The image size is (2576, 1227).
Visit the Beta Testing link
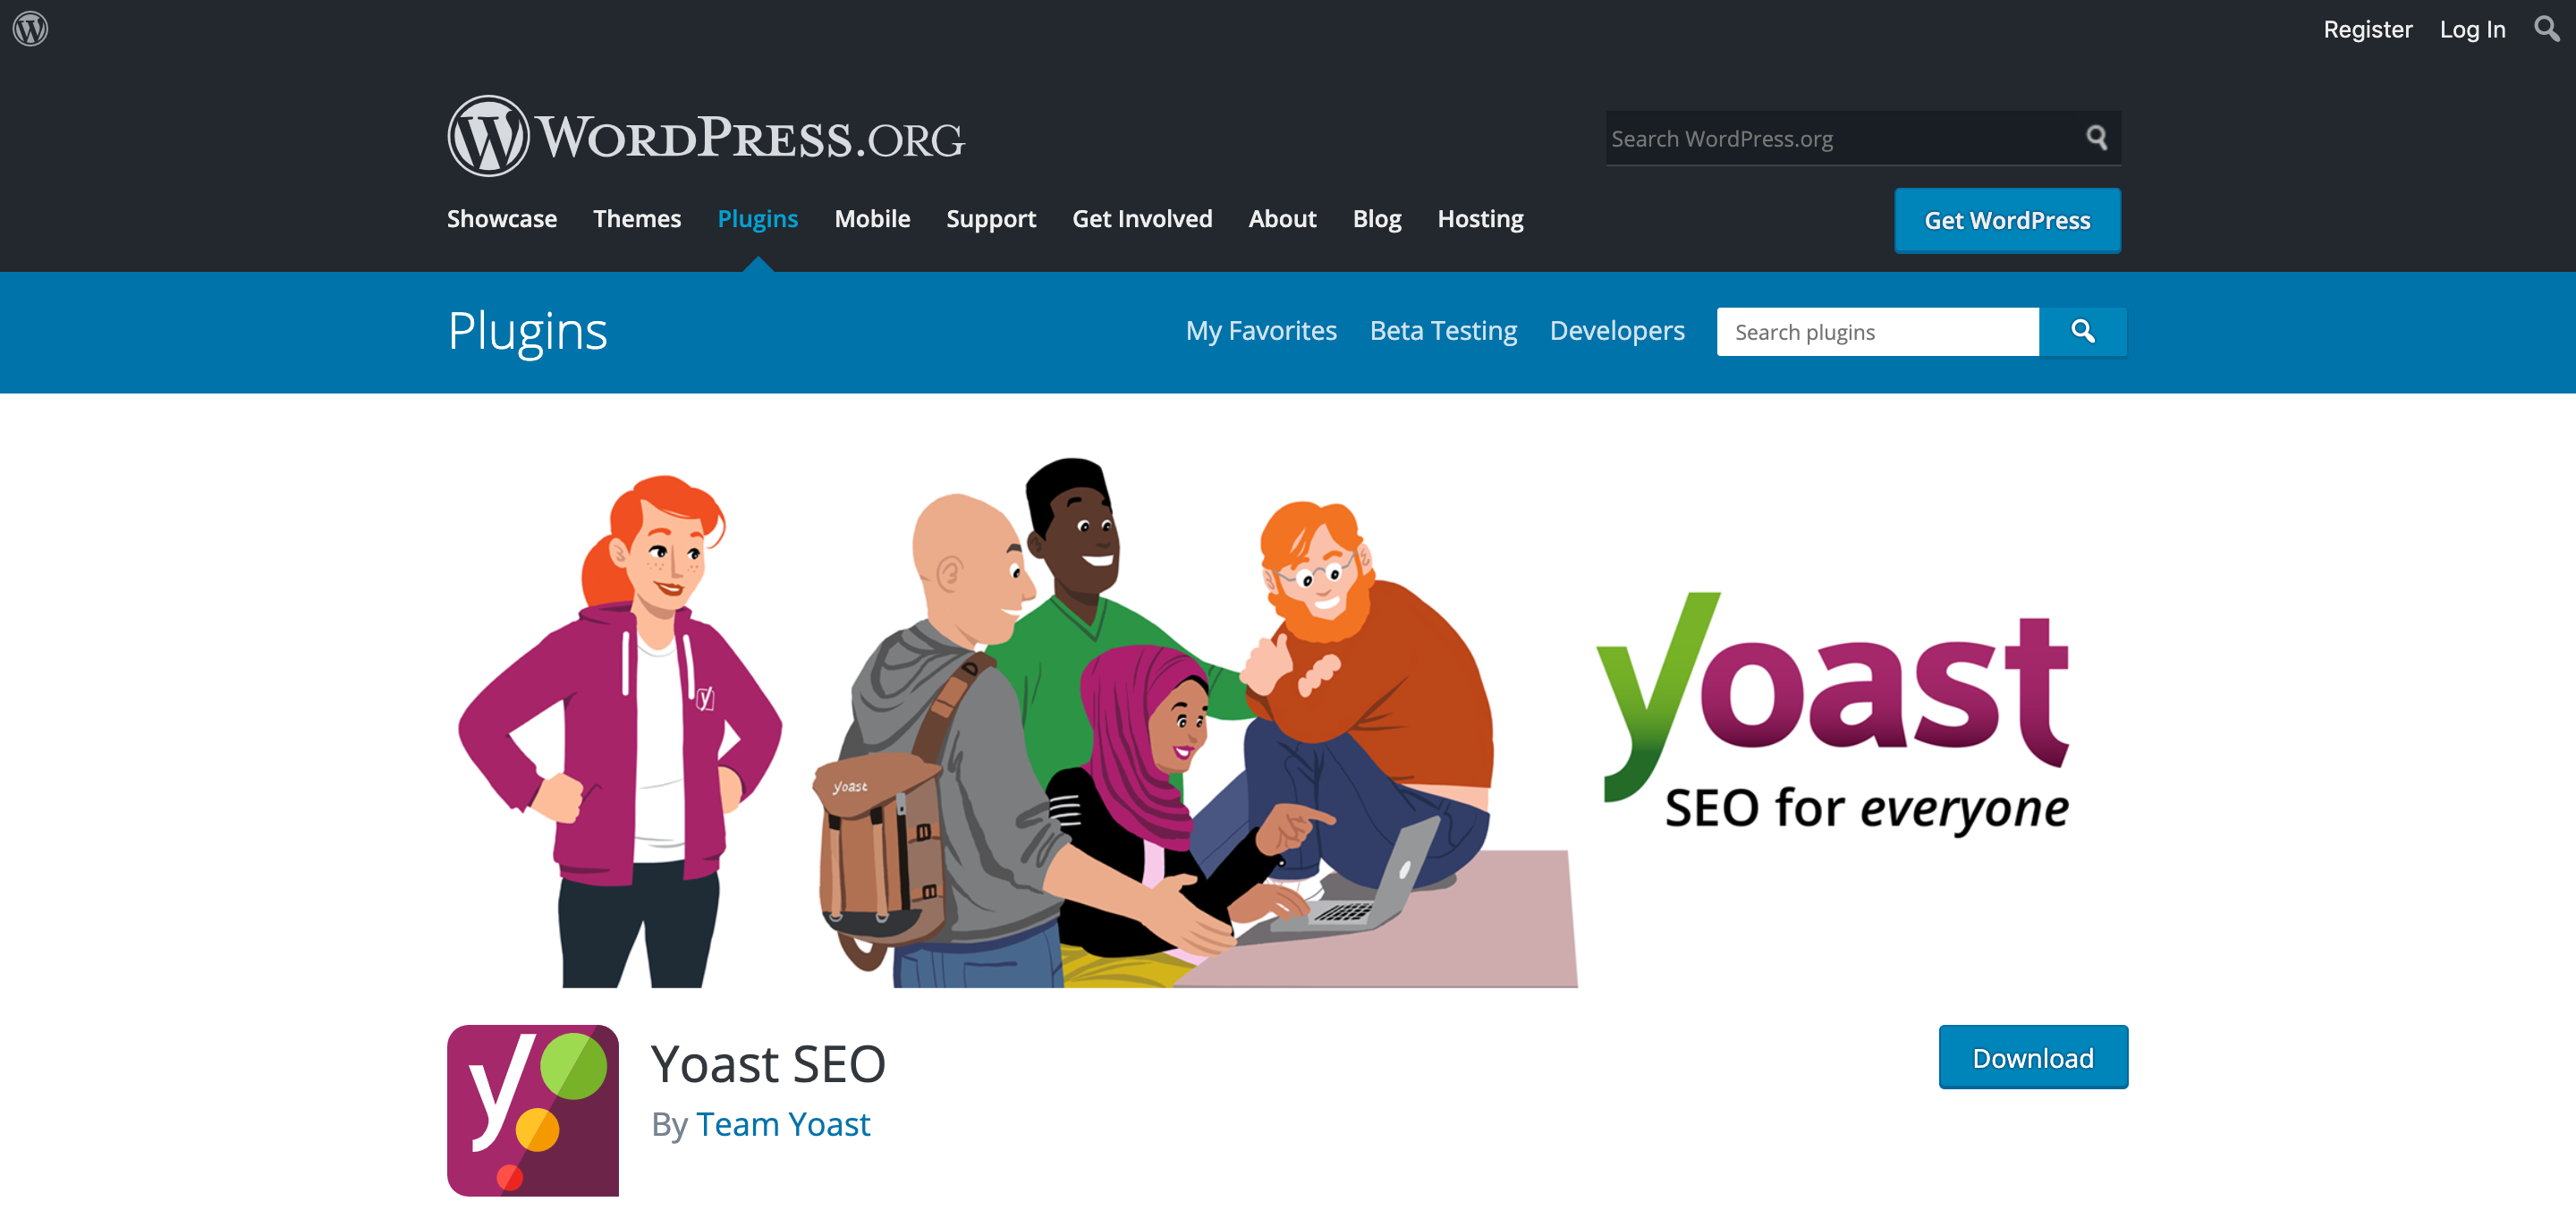coord(1443,330)
